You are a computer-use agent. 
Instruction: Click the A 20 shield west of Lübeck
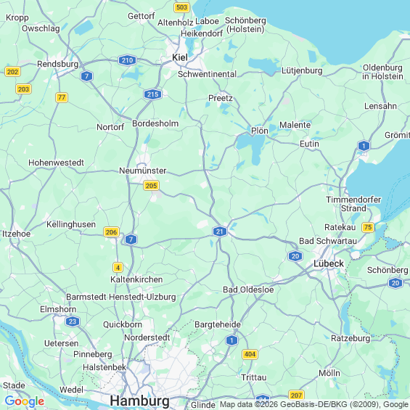pos(295,256)
